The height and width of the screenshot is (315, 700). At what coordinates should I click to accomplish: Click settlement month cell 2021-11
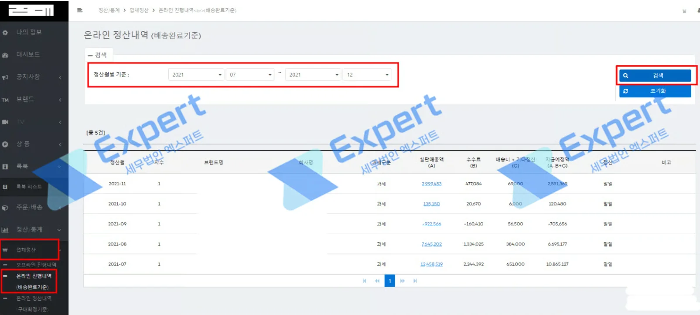point(117,184)
